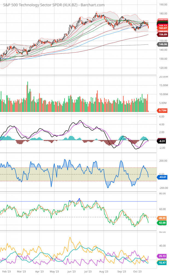
Task: Click the red 0.73M volume tag
Action: [x=162, y=110]
